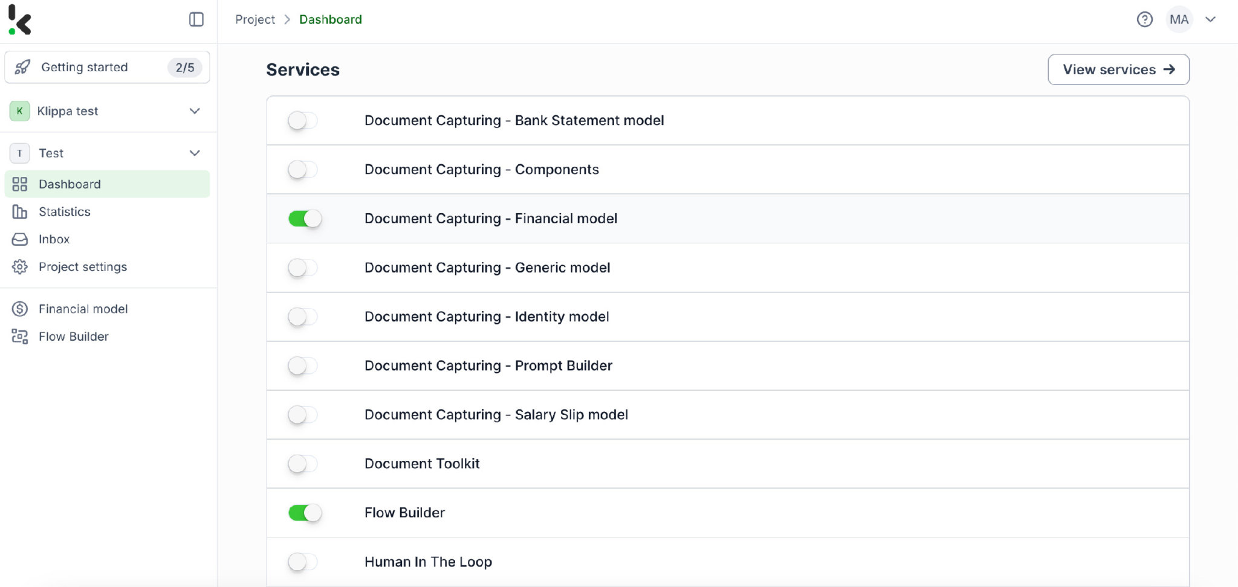The image size is (1238, 587).
Task: Select the Financial model icon
Action: coord(19,309)
